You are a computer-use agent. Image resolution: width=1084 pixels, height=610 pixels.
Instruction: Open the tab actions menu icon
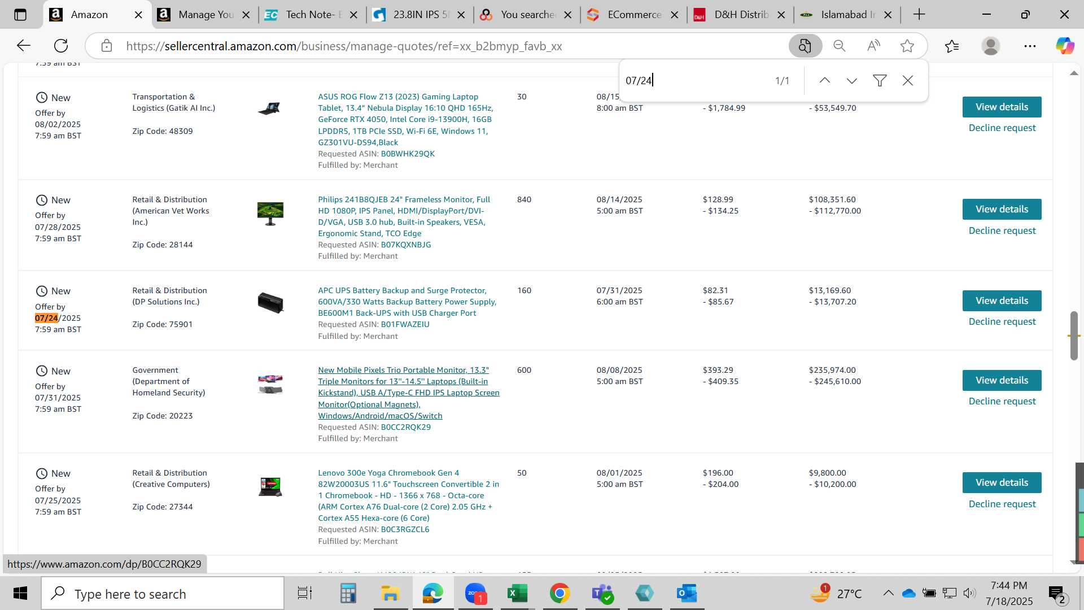click(x=20, y=15)
